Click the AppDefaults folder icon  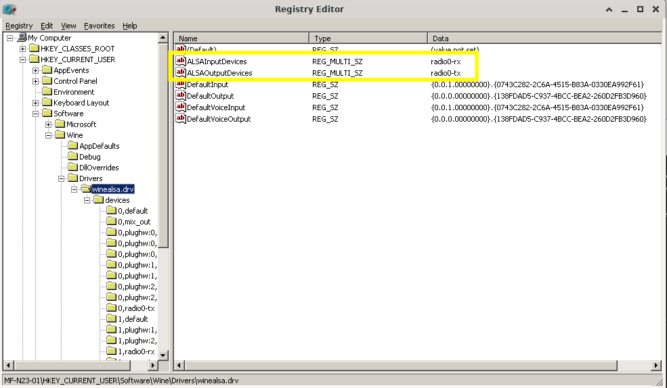tap(73, 145)
